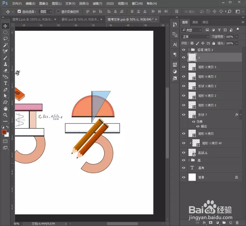The width and height of the screenshot is (246, 226).
Task: Lock all on the layer
Action: (214, 43)
